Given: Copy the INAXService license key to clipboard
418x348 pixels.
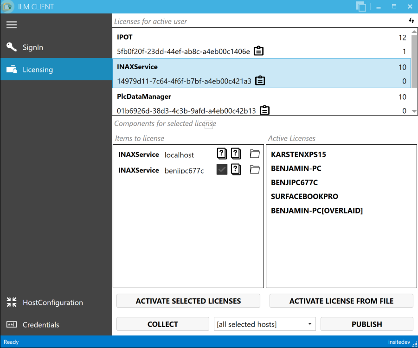Looking at the screenshot, I should [260, 81].
